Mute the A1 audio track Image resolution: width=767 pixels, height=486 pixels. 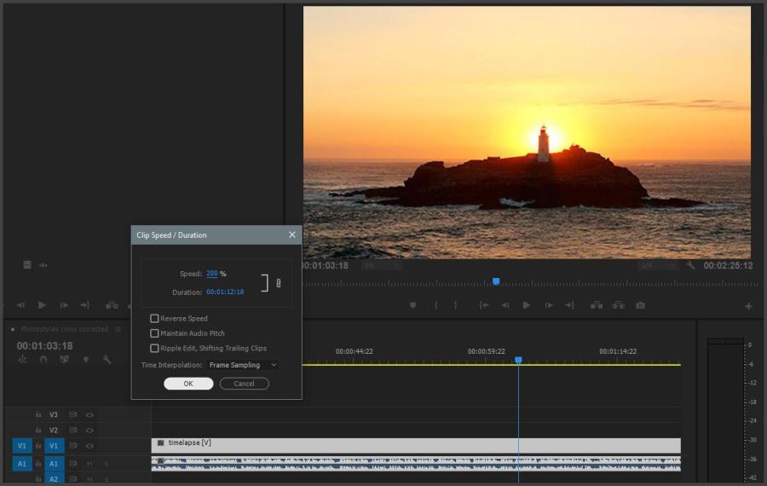coord(89,464)
